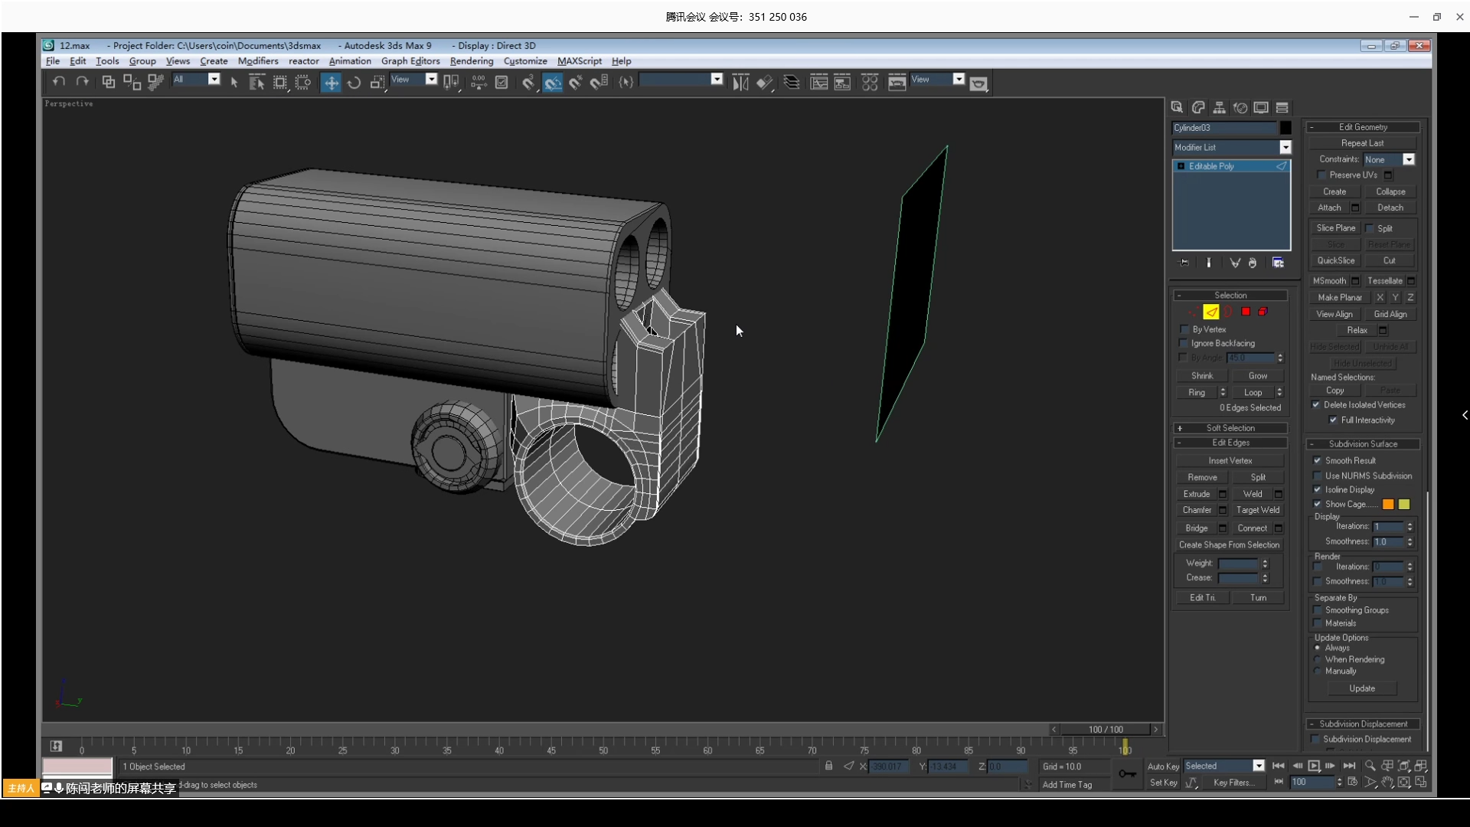Screen dimensions: 1470x827
Task: Expand the Constraints dropdown from None
Action: 1410,159
